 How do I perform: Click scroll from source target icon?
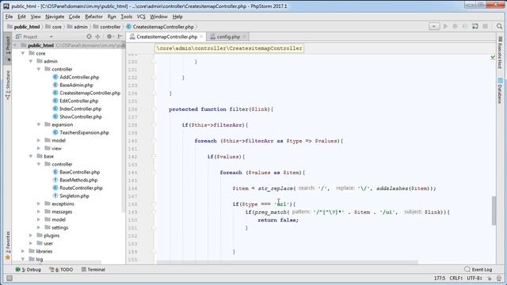tap(89, 36)
